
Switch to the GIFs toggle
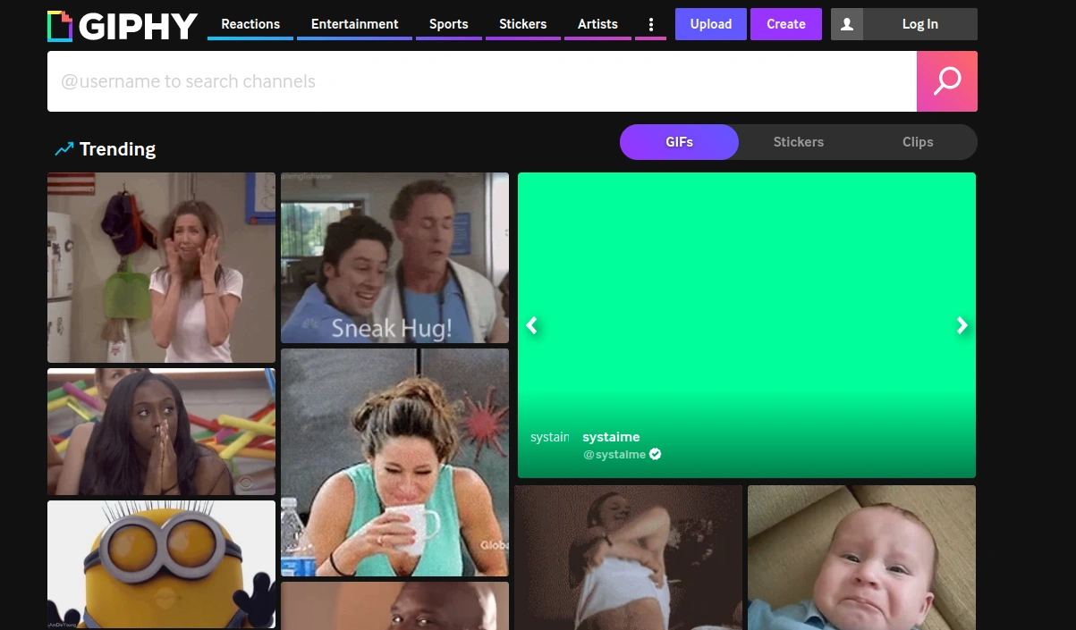click(x=679, y=142)
